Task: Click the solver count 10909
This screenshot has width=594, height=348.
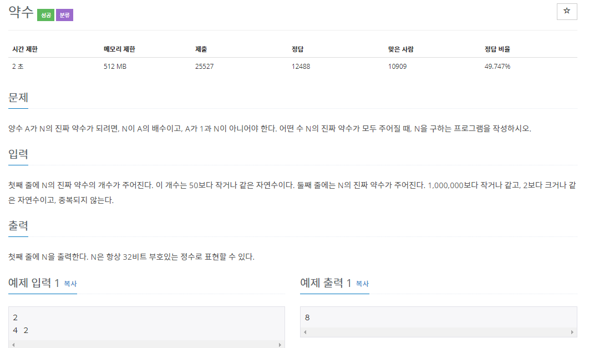Action: [398, 67]
